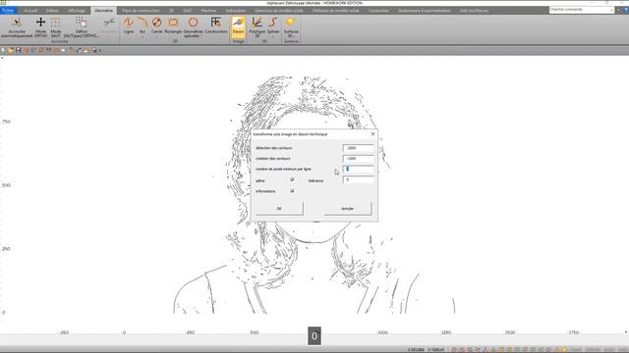Image resolution: width=629 pixels, height=353 pixels.
Task: Switch to the Edition ribbon tab
Action: click(52, 11)
